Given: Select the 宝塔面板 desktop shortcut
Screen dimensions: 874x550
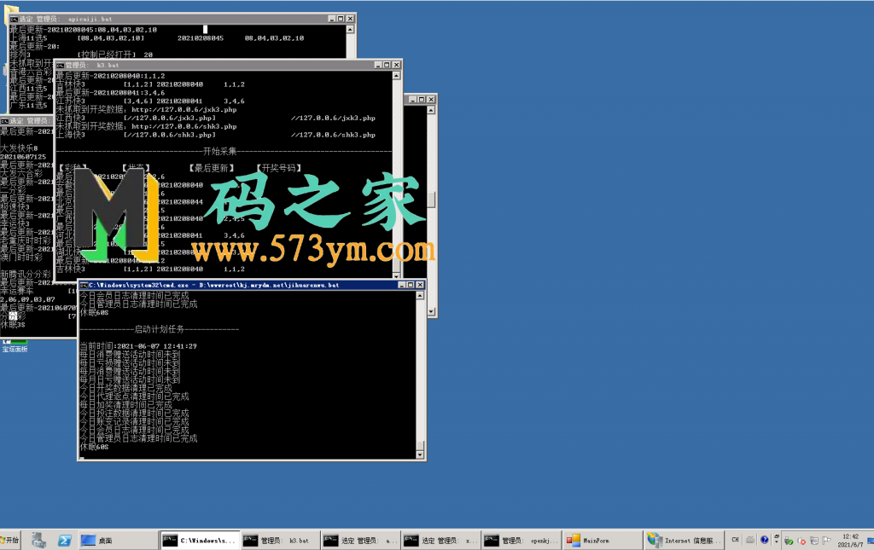Looking at the screenshot, I should click(15, 345).
